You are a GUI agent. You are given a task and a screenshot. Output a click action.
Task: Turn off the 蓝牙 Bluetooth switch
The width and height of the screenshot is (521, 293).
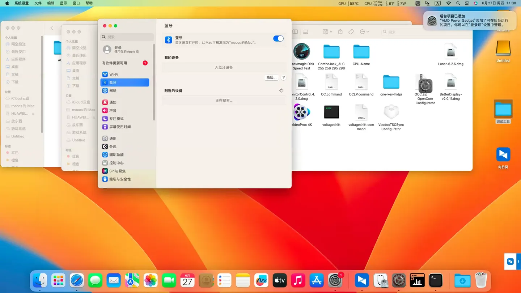pos(278,39)
